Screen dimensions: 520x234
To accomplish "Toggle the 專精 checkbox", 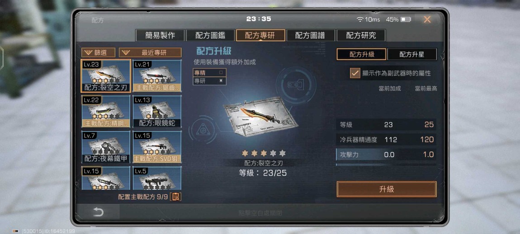I will click(x=221, y=72).
